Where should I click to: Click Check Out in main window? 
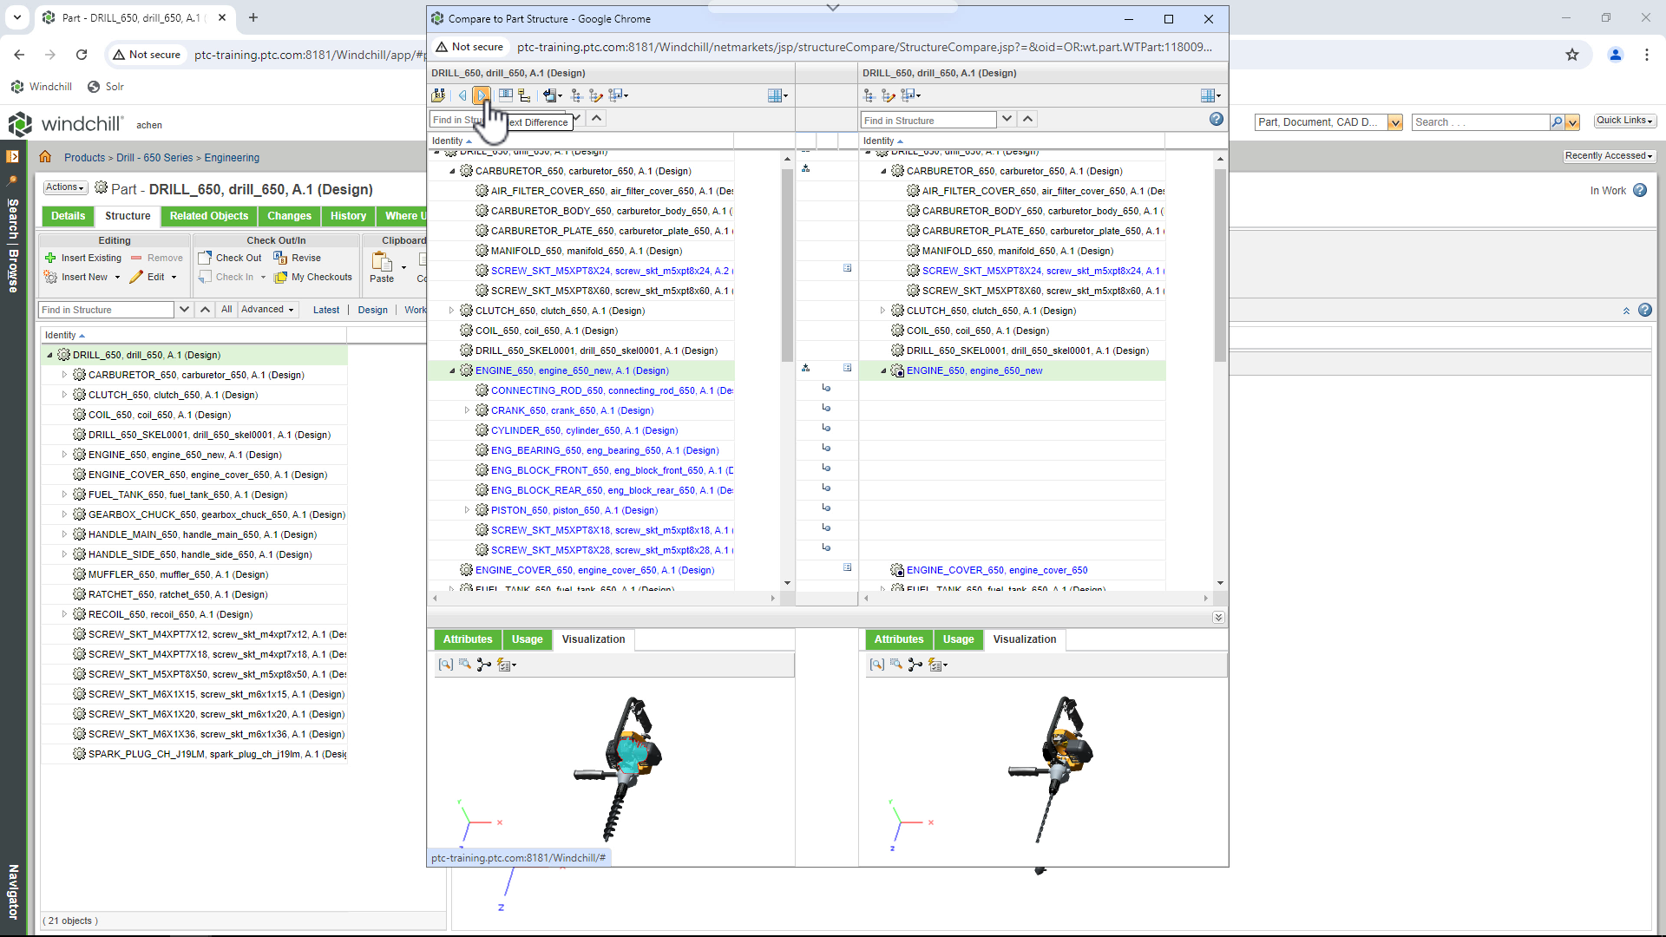pos(230,258)
